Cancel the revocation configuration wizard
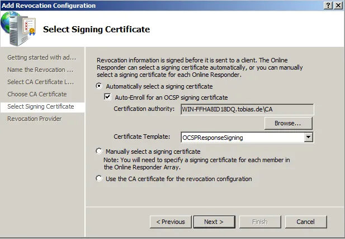 305,222
